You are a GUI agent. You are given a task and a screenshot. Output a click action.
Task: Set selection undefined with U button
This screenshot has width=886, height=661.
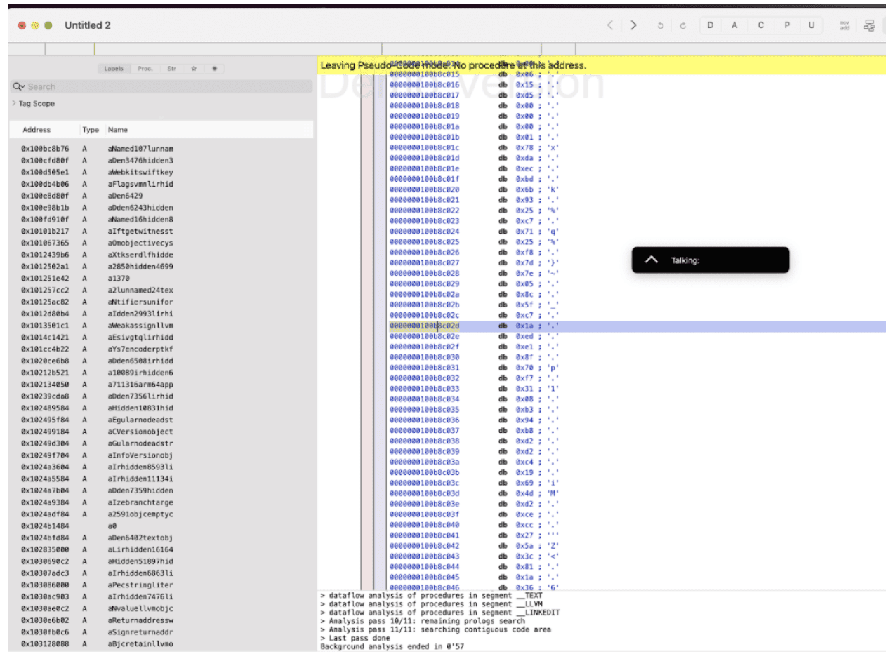click(x=811, y=25)
